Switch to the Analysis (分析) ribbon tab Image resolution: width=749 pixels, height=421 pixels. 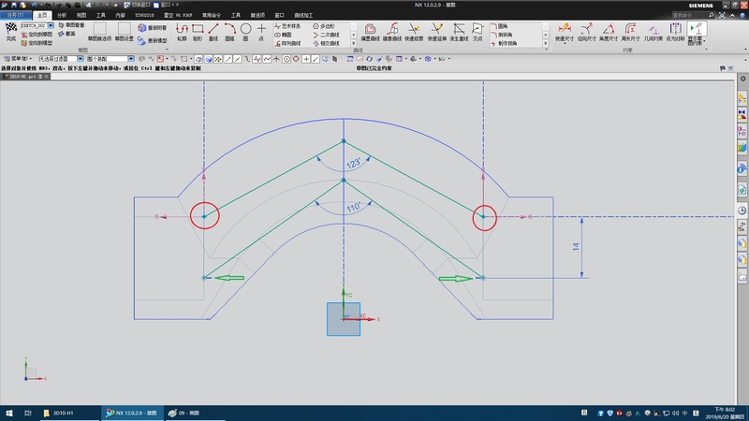62,16
